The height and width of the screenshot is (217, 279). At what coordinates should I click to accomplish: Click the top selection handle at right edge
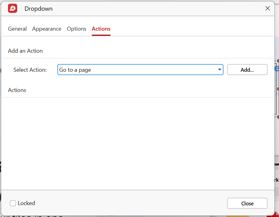pos(278,61)
